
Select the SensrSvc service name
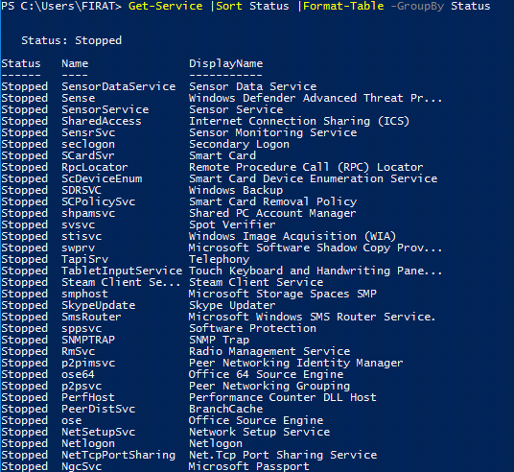[88, 132]
